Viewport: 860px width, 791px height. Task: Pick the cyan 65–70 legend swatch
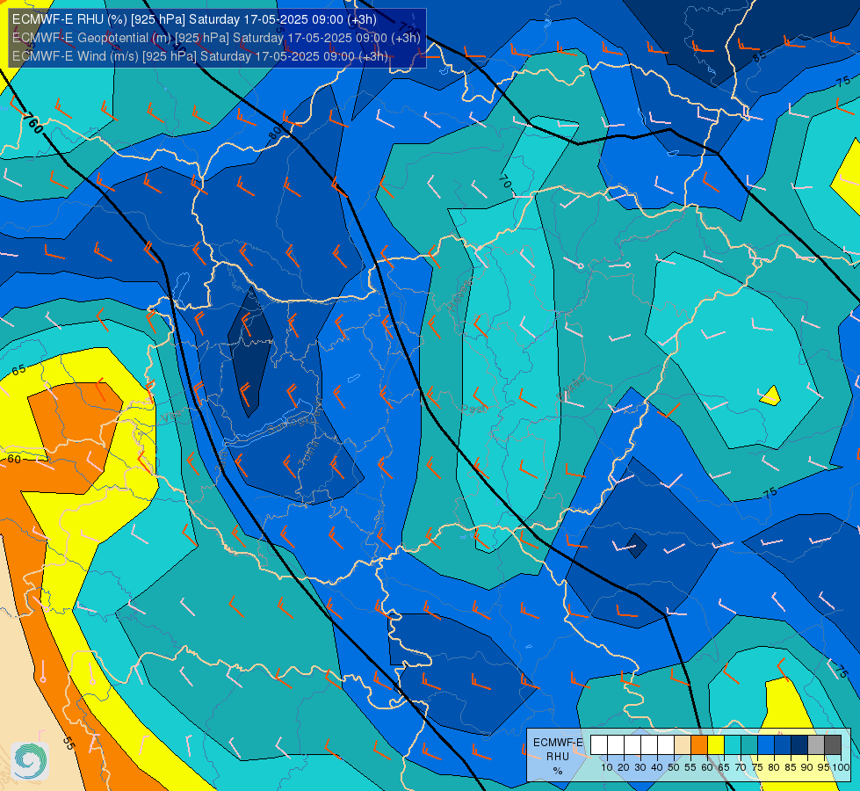point(733,744)
